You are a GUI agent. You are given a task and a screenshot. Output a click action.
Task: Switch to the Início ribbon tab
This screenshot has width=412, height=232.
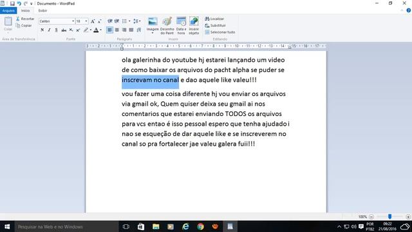click(26, 10)
